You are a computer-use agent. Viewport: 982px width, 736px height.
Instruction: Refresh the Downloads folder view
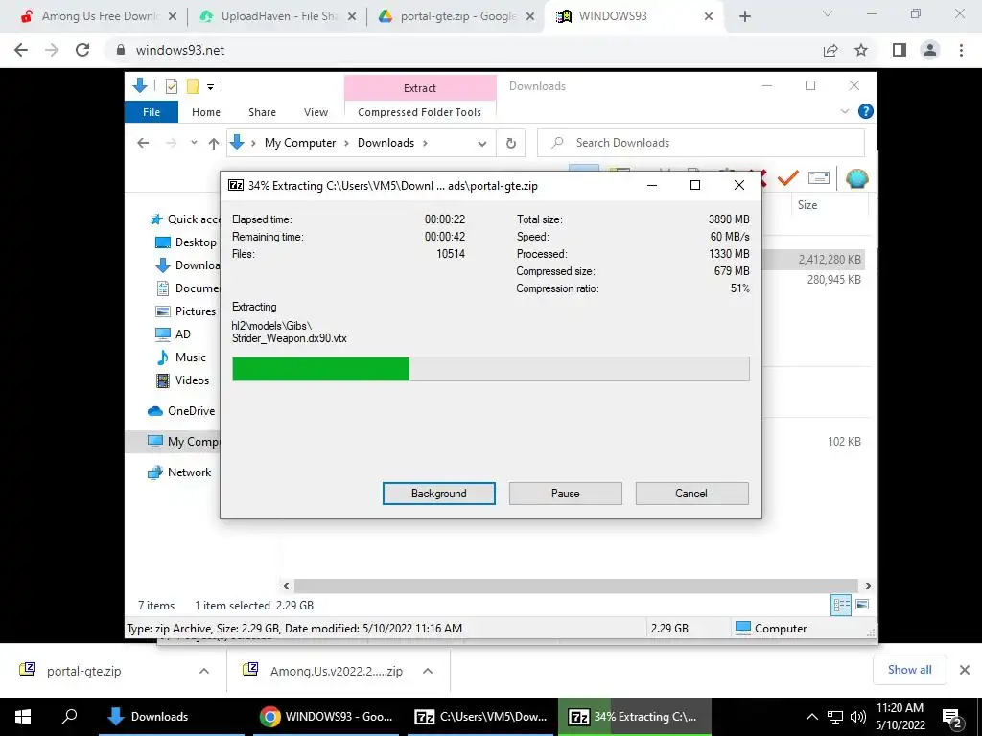[511, 144]
